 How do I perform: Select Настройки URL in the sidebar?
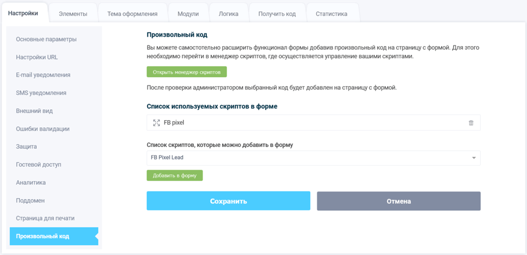click(x=37, y=57)
